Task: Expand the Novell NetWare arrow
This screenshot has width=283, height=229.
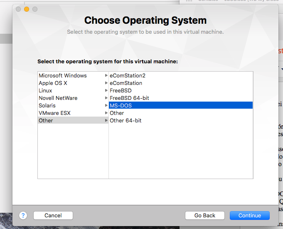Action: point(106,98)
